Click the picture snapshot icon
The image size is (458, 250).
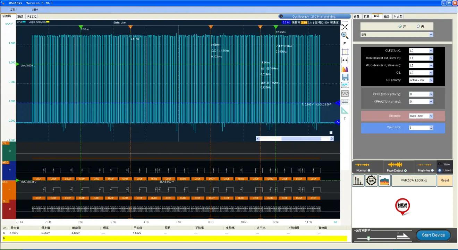345,85
